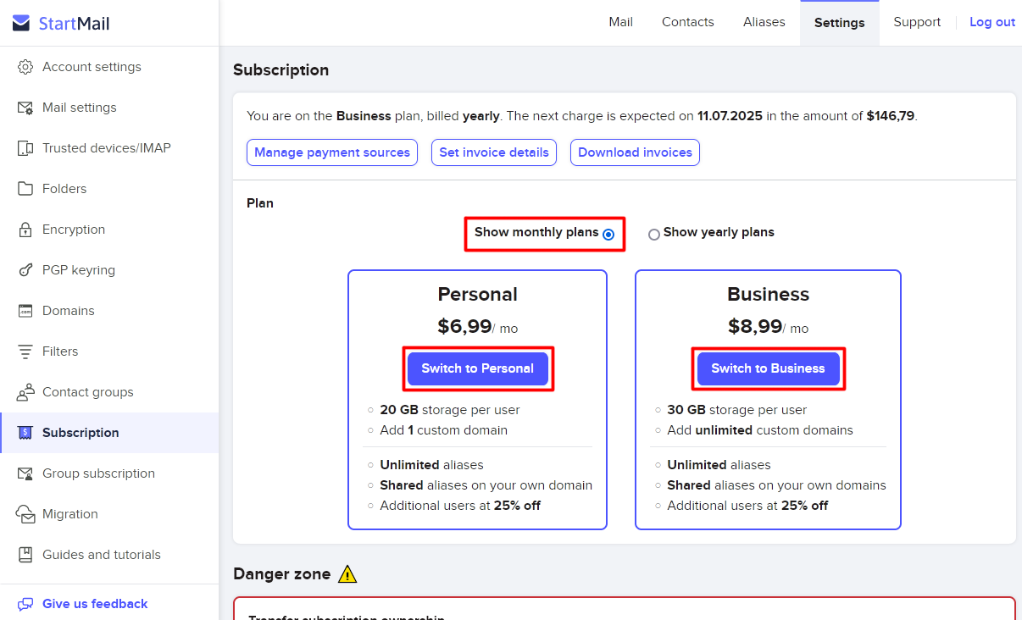This screenshot has height=620, width=1022.
Task: Go to Trusted devices/IMAP page
Action: [109, 148]
